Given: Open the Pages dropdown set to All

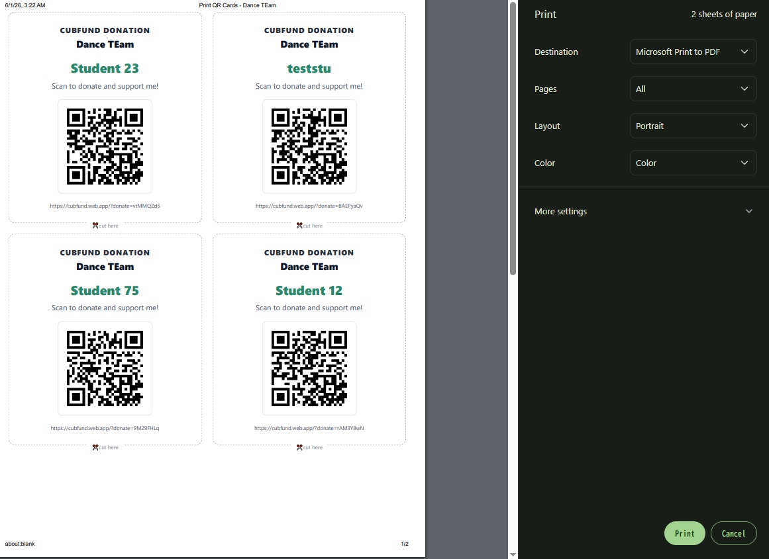Looking at the screenshot, I should (692, 89).
